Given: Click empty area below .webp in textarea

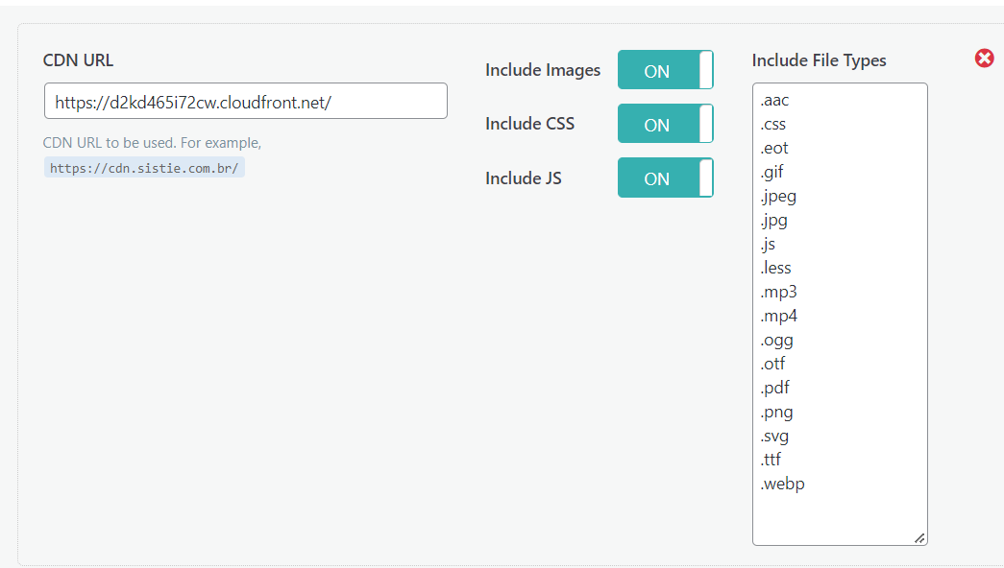Looking at the screenshot, I should (x=840, y=515).
